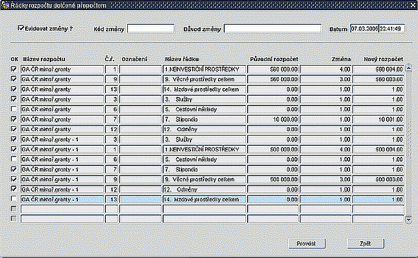
Task: Click the Provést button
Action: click(x=306, y=243)
